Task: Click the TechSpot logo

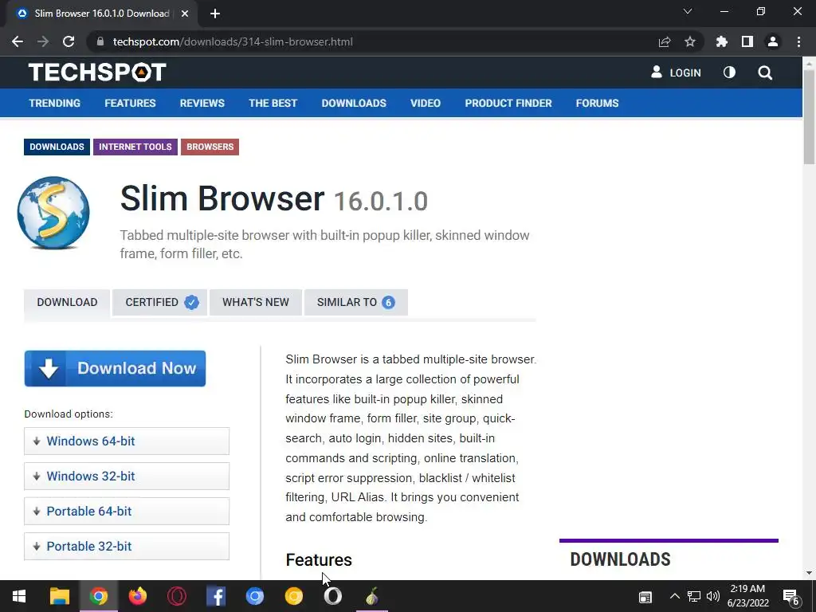Action: 97,72
